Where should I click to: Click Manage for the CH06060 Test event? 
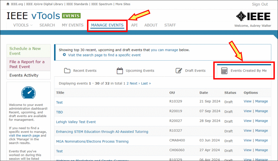click(x=261, y=150)
